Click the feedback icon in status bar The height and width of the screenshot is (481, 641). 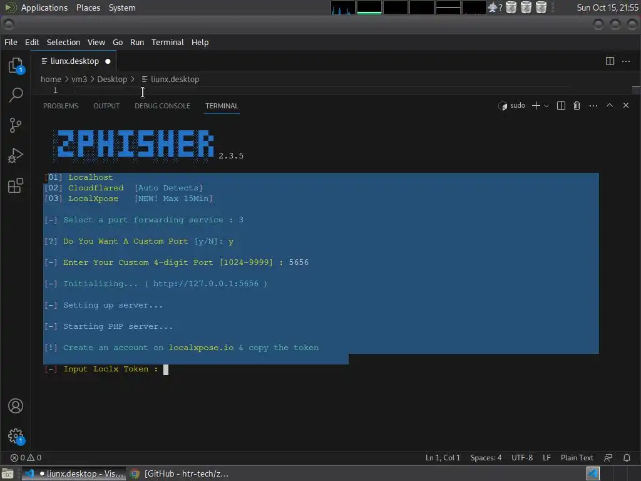click(608, 457)
